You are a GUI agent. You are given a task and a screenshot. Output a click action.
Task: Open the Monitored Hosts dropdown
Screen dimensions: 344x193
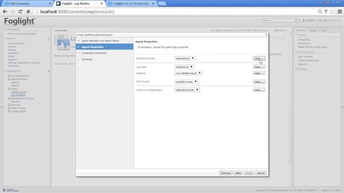click(185, 58)
